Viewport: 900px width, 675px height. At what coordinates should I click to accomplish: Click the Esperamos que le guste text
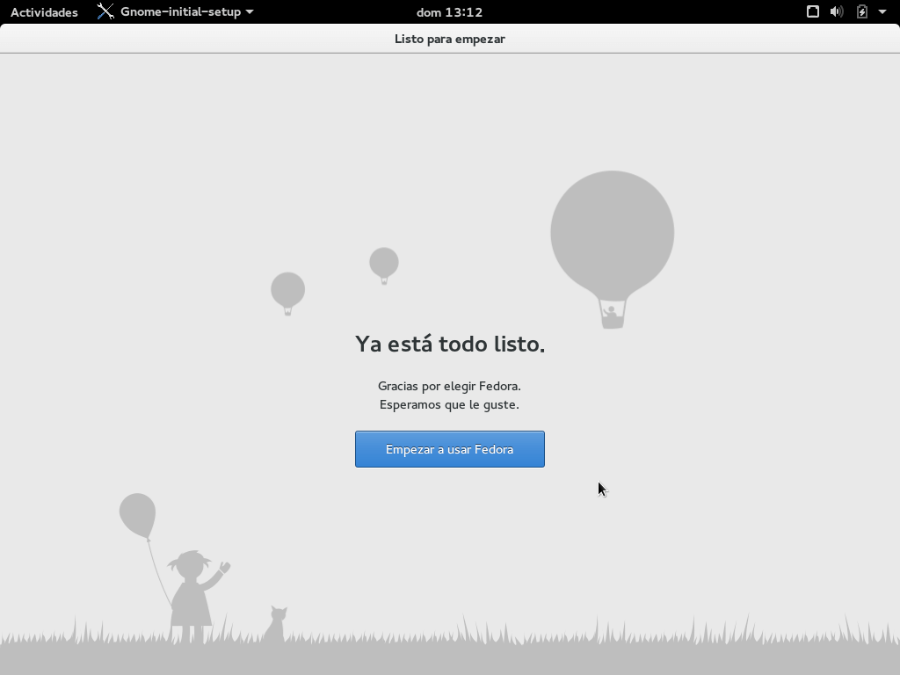tap(449, 404)
